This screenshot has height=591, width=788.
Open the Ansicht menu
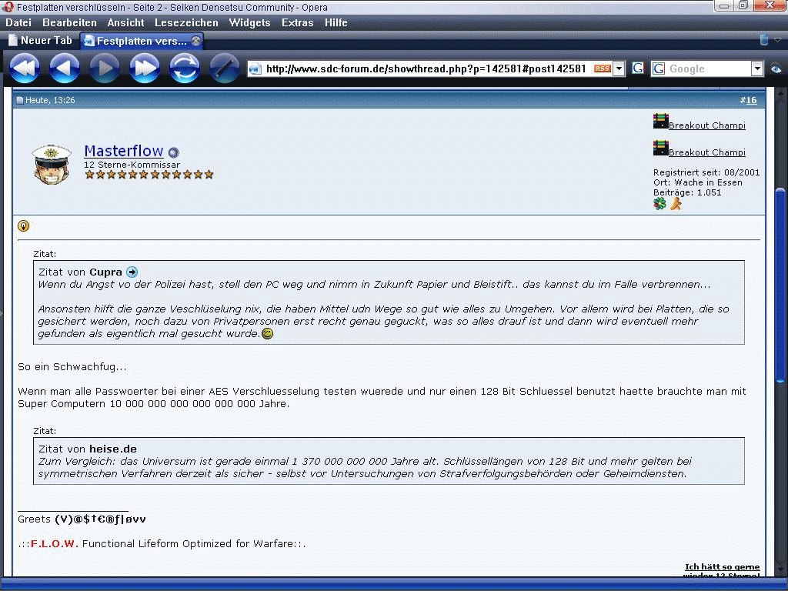click(x=125, y=22)
